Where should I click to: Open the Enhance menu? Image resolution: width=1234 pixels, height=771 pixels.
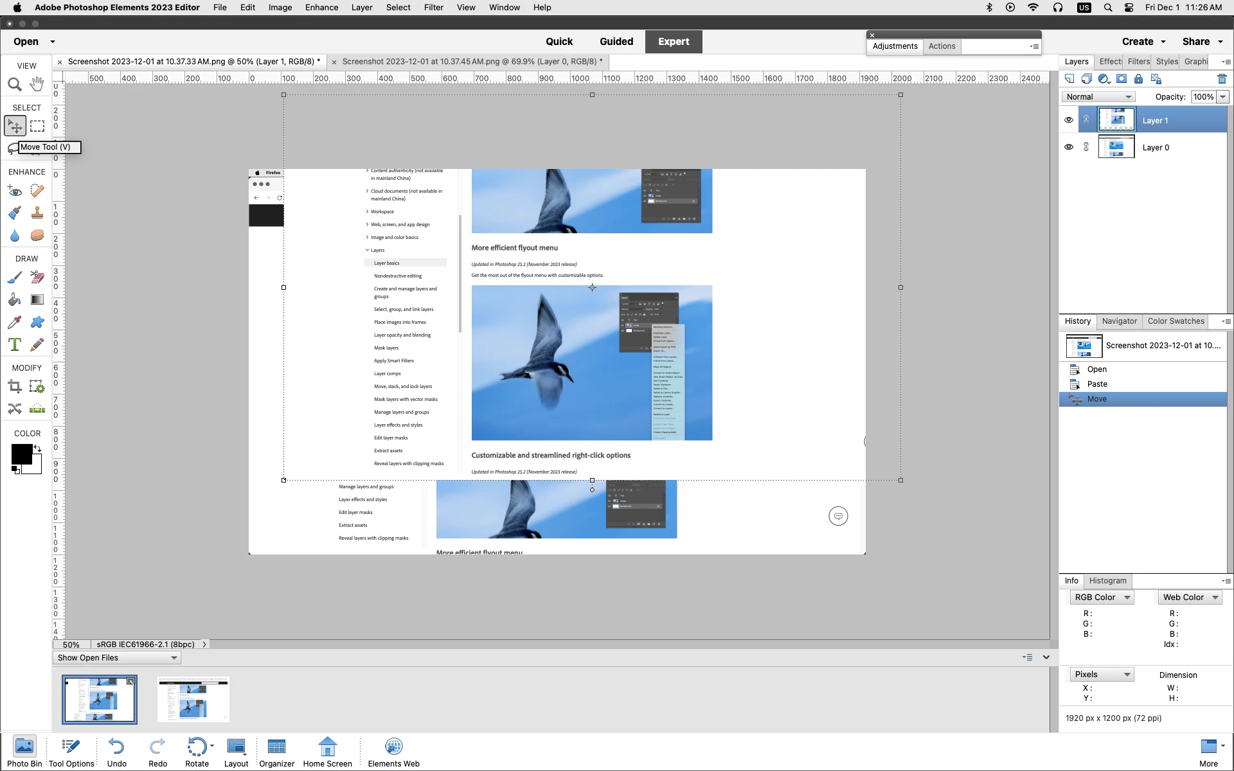(x=321, y=8)
